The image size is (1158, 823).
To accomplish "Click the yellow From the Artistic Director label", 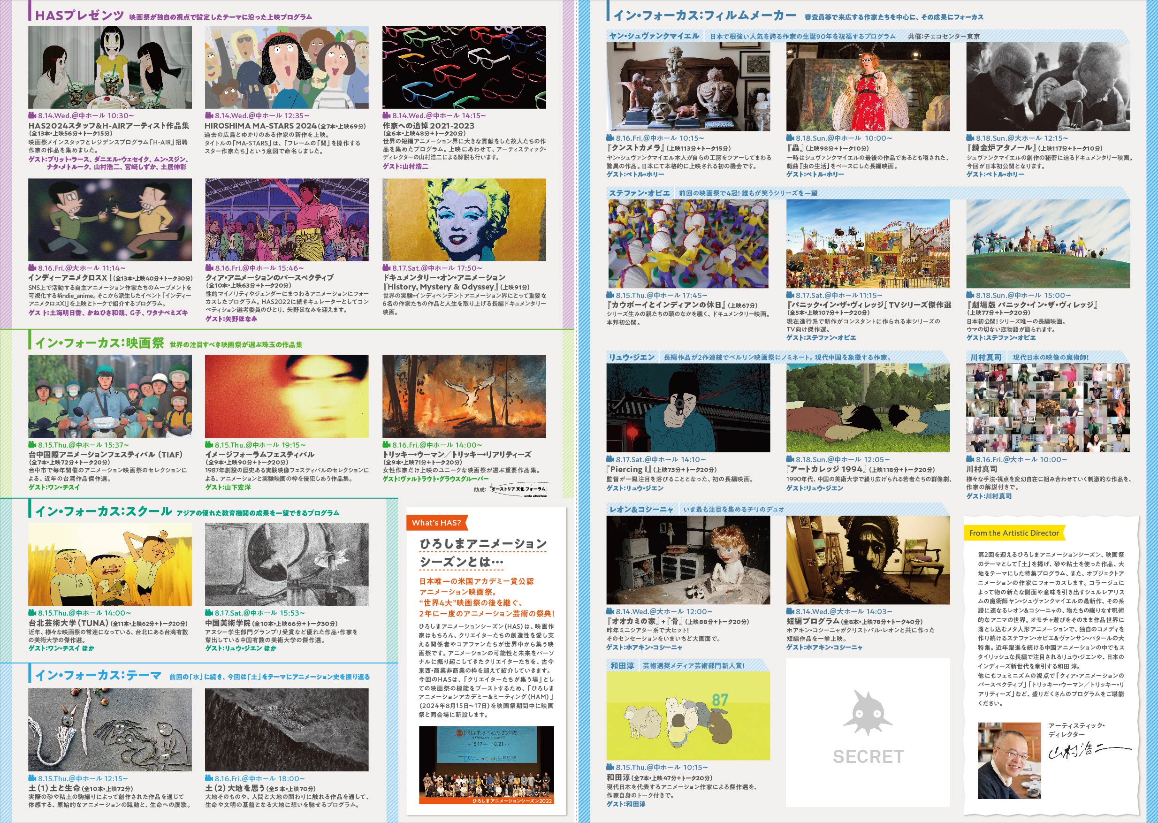I will click(x=1013, y=533).
